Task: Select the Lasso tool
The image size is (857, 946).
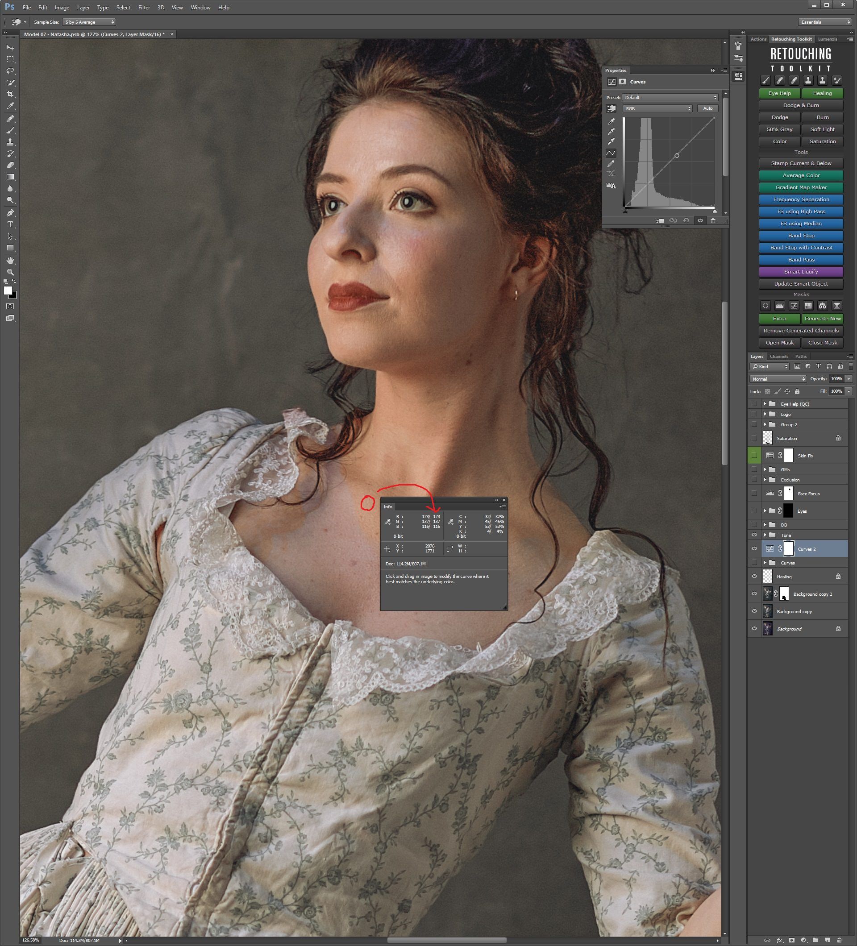Action: (10, 71)
